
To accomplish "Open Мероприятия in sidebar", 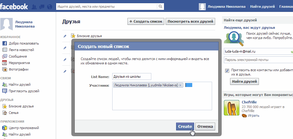I will click(x=19, y=63).
